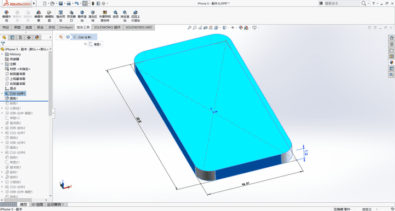Click the 编辑布景 (Edit Scene) ribbon button
The image size is (395, 211).
pos(38,16)
